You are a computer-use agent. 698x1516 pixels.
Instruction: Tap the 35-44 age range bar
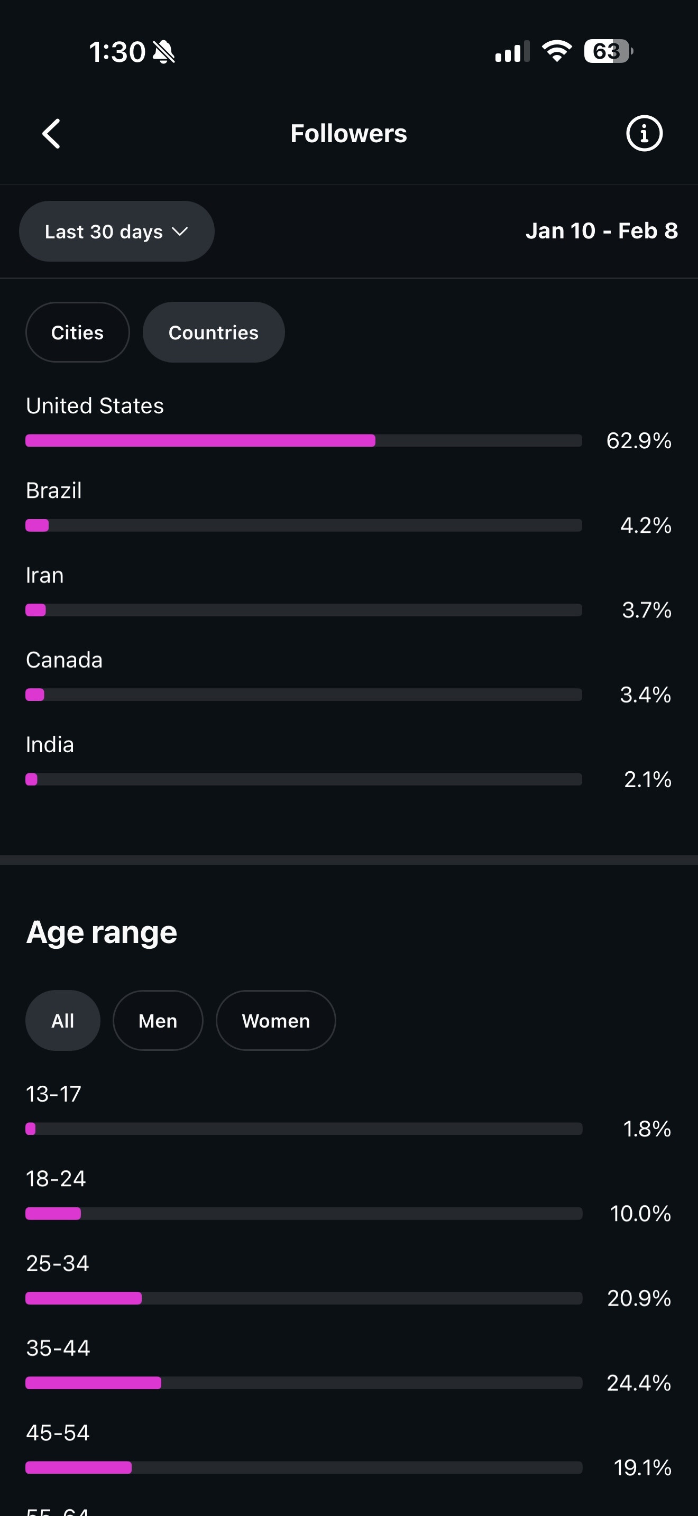303,1383
